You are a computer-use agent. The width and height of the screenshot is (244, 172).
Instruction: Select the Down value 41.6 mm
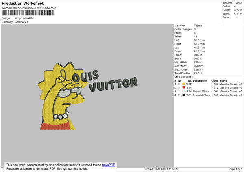[199, 51]
